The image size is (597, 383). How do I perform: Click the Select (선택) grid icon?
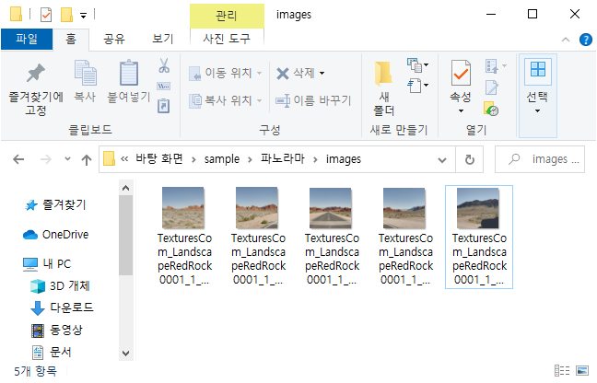[x=538, y=70]
